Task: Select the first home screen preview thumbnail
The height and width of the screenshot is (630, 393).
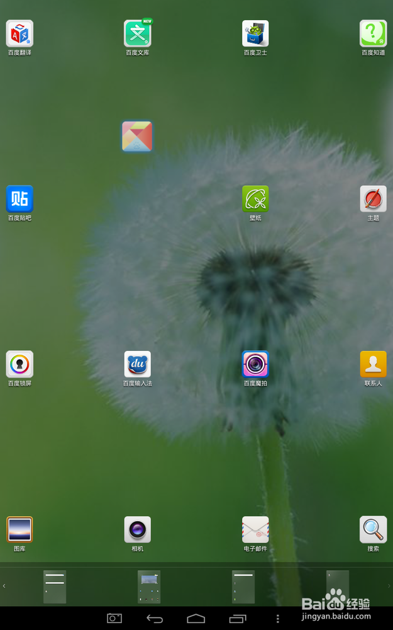Action: click(x=55, y=587)
